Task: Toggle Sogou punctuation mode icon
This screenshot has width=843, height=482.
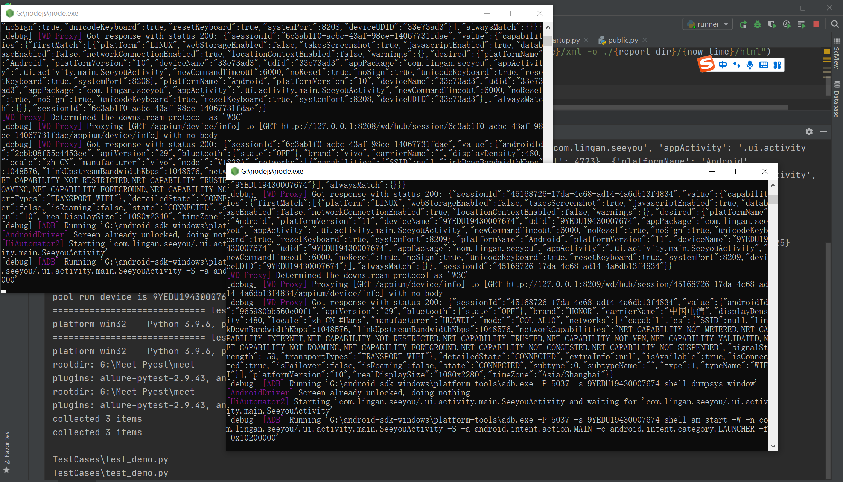Action: click(736, 65)
